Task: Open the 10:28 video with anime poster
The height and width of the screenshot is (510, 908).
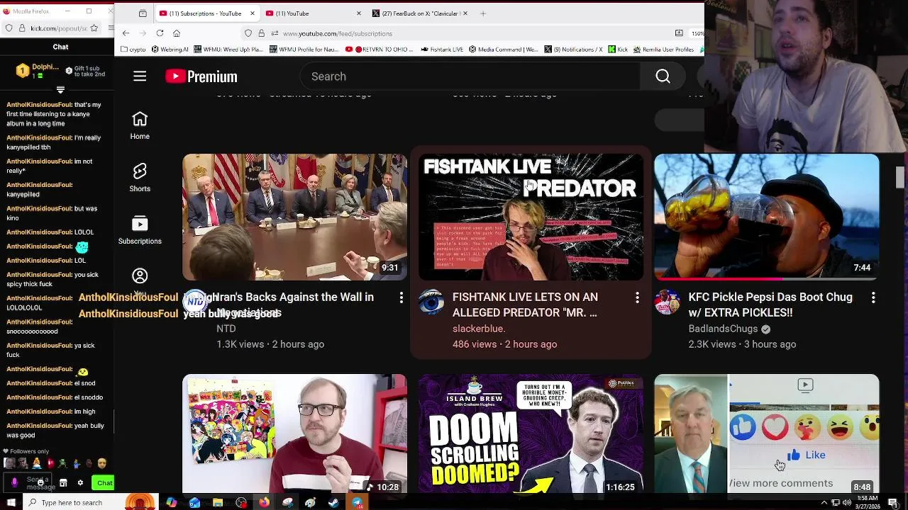Action: (x=295, y=433)
